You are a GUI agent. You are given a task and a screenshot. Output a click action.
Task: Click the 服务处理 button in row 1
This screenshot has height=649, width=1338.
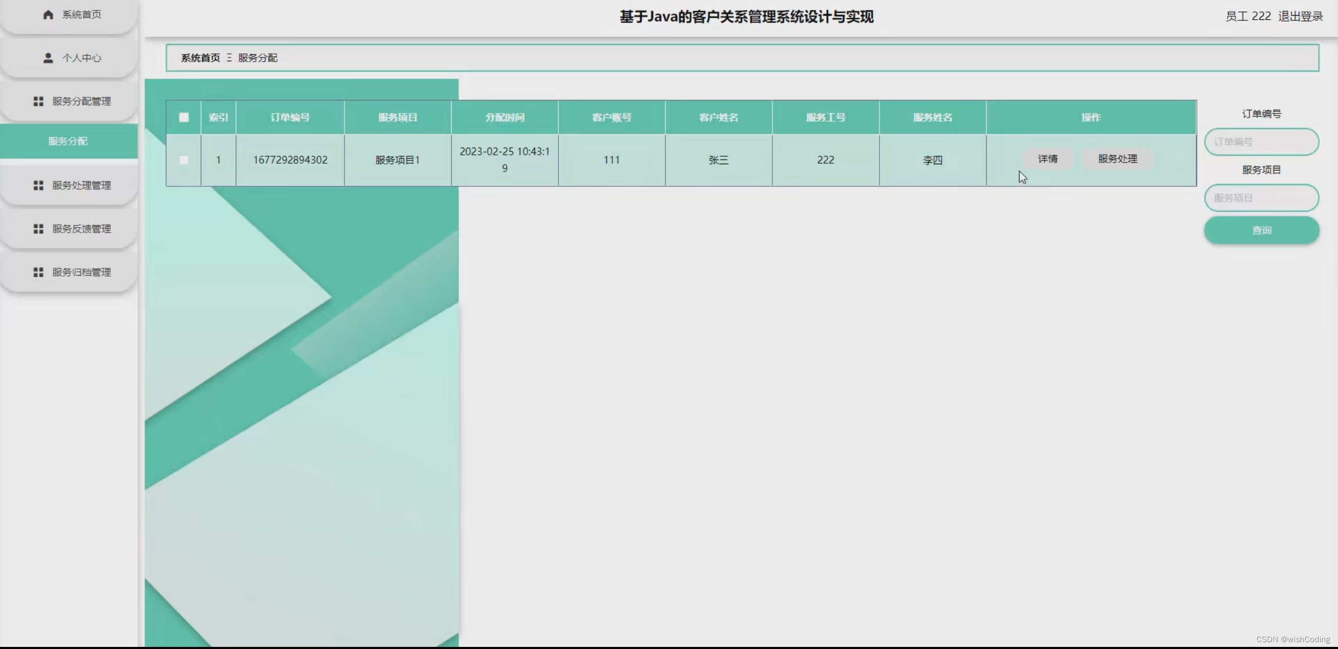point(1117,159)
